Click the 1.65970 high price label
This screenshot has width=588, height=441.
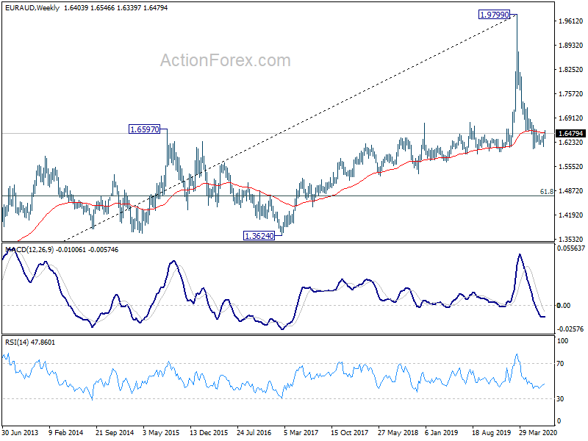[144, 129]
